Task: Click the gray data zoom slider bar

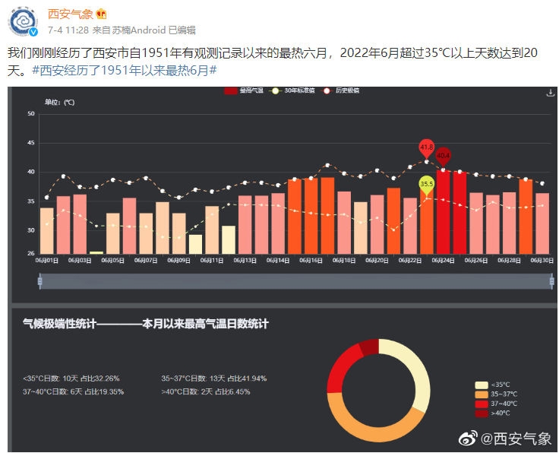Action: pyautogui.click(x=296, y=281)
